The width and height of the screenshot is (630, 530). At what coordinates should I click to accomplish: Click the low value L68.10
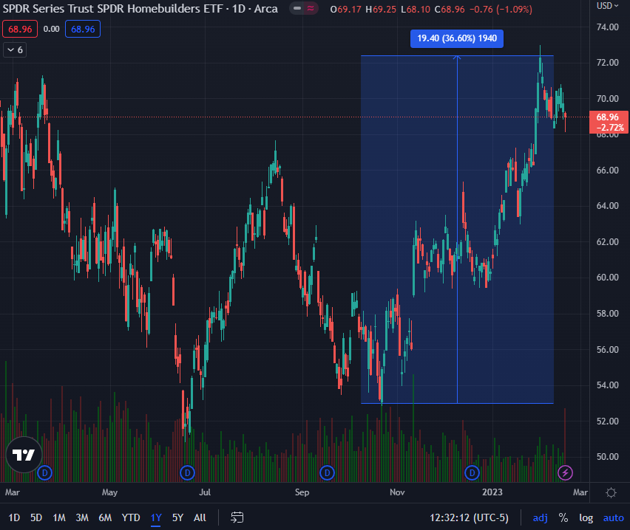tap(416, 10)
